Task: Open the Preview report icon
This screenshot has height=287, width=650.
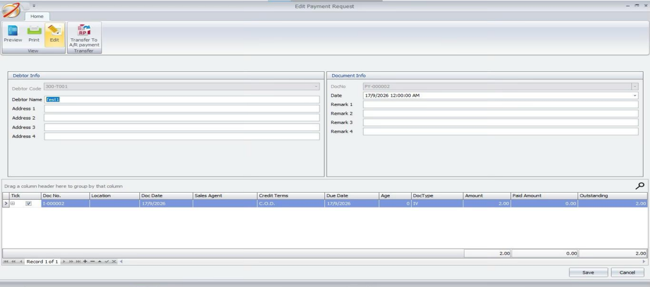Action: 13,33
